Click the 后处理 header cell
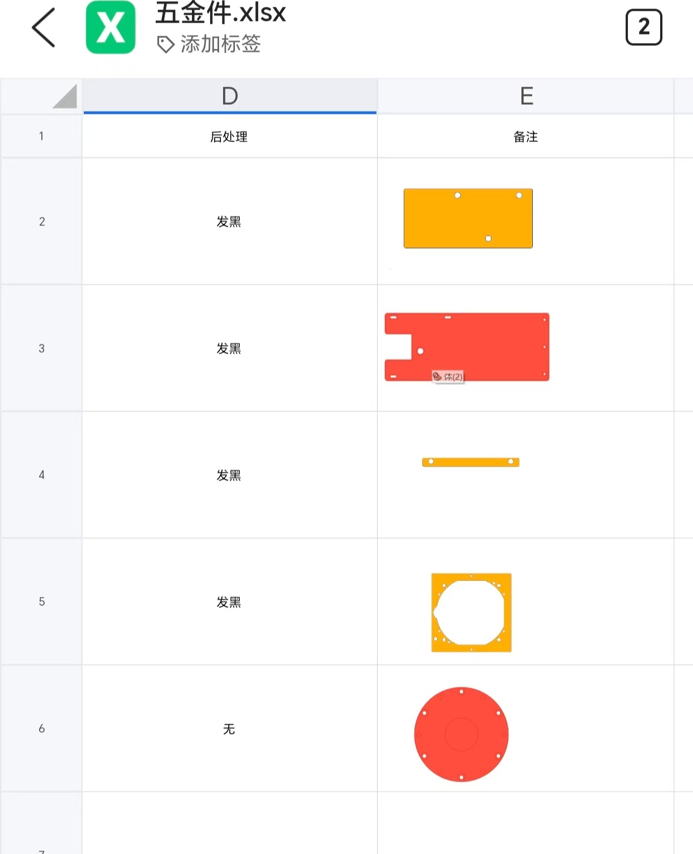Image resolution: width=693 pixels, height=854 pixels. click(x=229, y=136)
